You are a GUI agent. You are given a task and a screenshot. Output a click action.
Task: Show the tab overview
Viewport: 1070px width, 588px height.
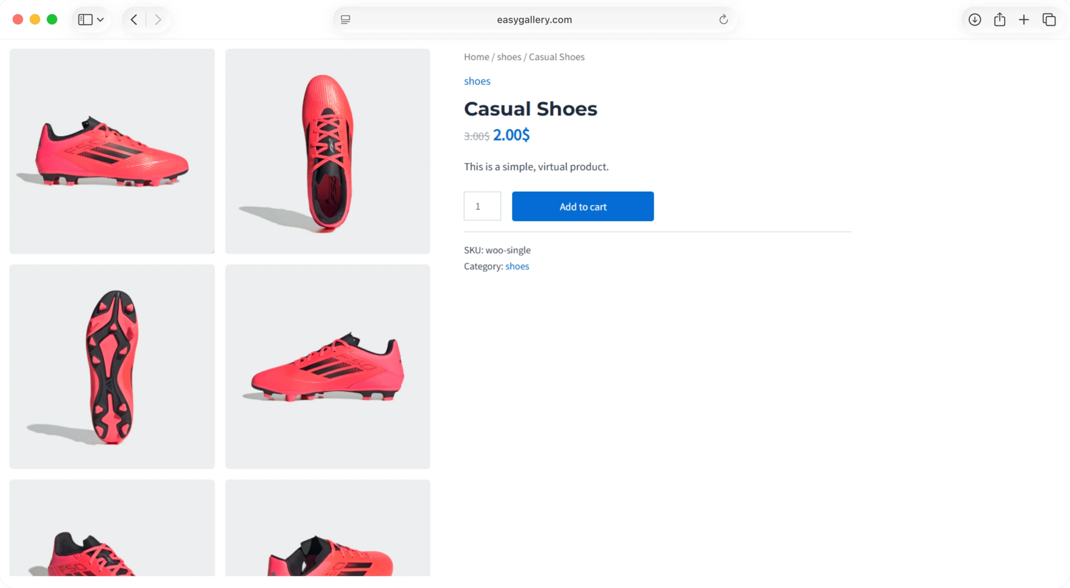(x=1049, y=20)
